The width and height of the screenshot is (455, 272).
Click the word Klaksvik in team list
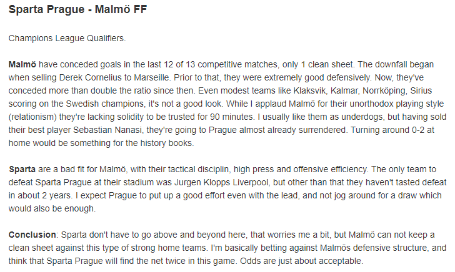coord(309,90)
